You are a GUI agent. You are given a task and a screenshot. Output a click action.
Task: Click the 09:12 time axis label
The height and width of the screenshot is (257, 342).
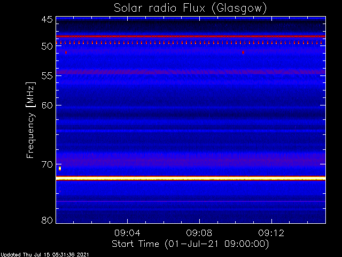[271, 233]
